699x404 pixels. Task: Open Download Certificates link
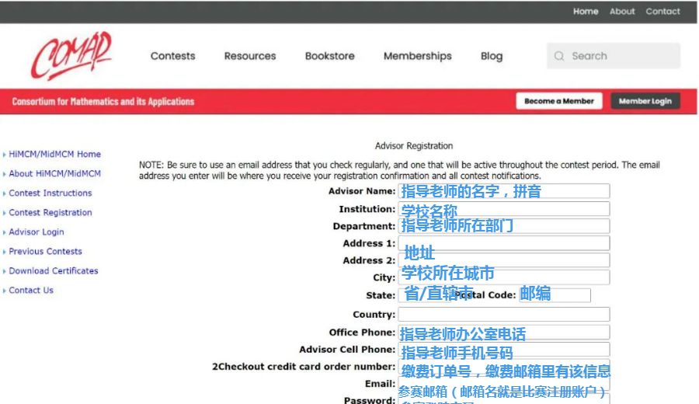(x=54, y=270)
